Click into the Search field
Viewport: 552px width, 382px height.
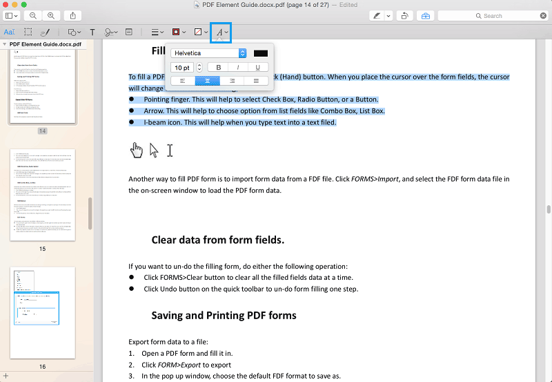(489, 16)
